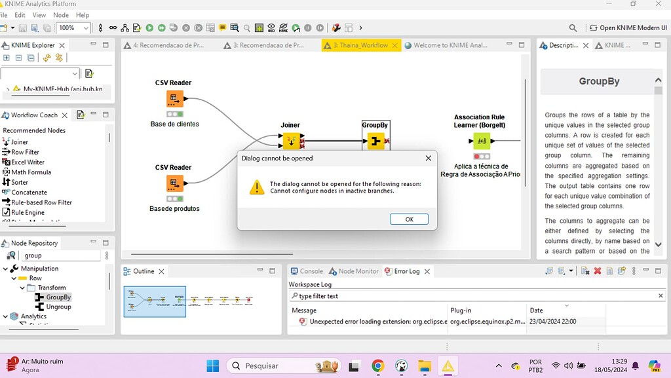
Task: Click the green plus grid icon
Action: [x=259, y=28]
